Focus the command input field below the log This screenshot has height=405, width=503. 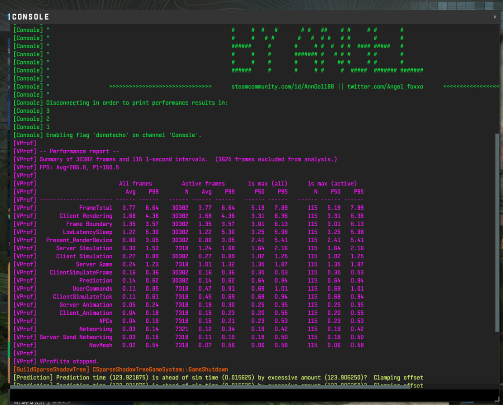pyautogui.click(x=254, y=395)
